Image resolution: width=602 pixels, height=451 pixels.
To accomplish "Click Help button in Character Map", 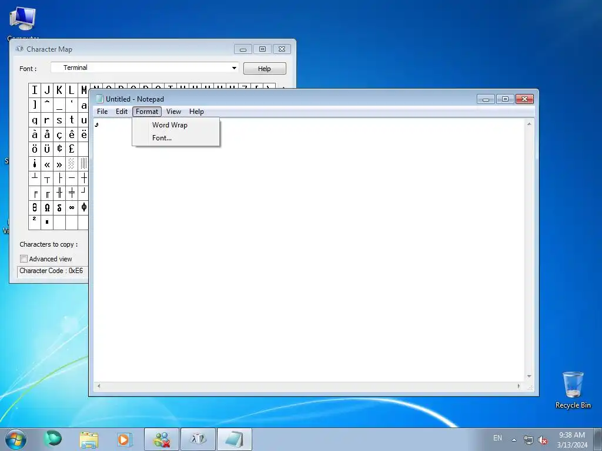I will click(x=265, y=69).
